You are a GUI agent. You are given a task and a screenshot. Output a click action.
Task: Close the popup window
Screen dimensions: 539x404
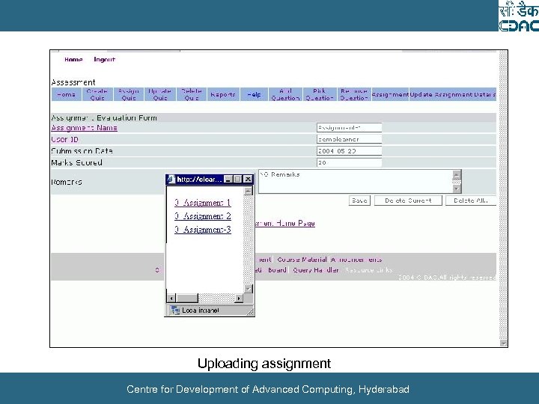248,179
